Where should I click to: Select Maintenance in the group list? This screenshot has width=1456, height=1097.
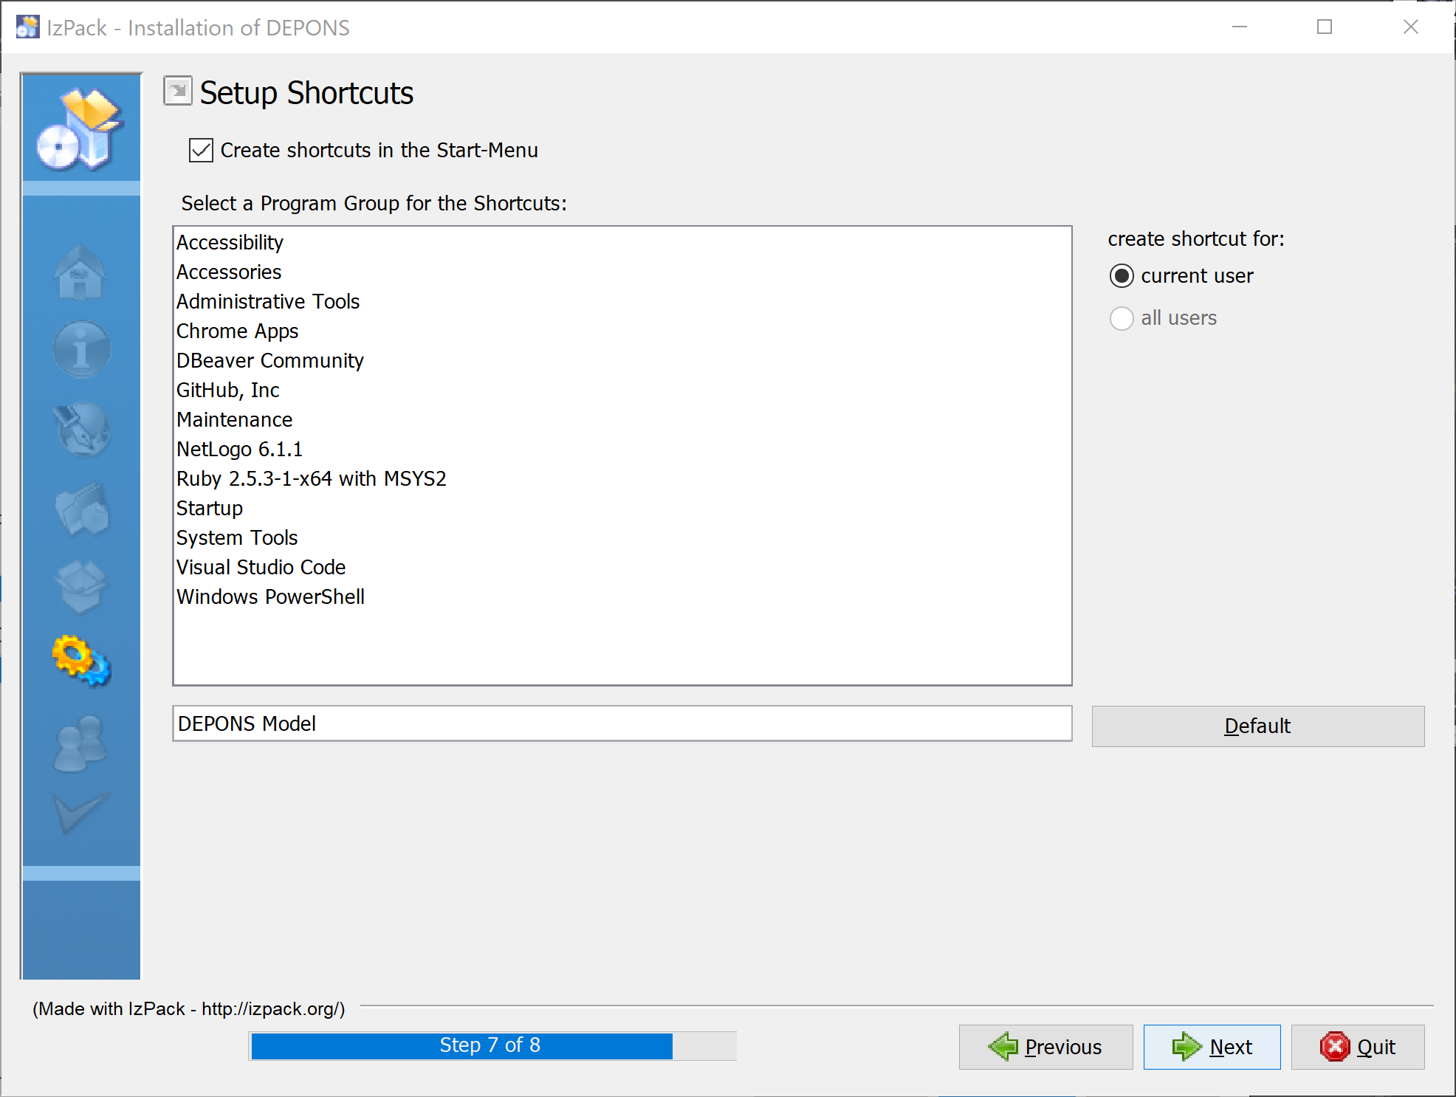pos(622,419)
